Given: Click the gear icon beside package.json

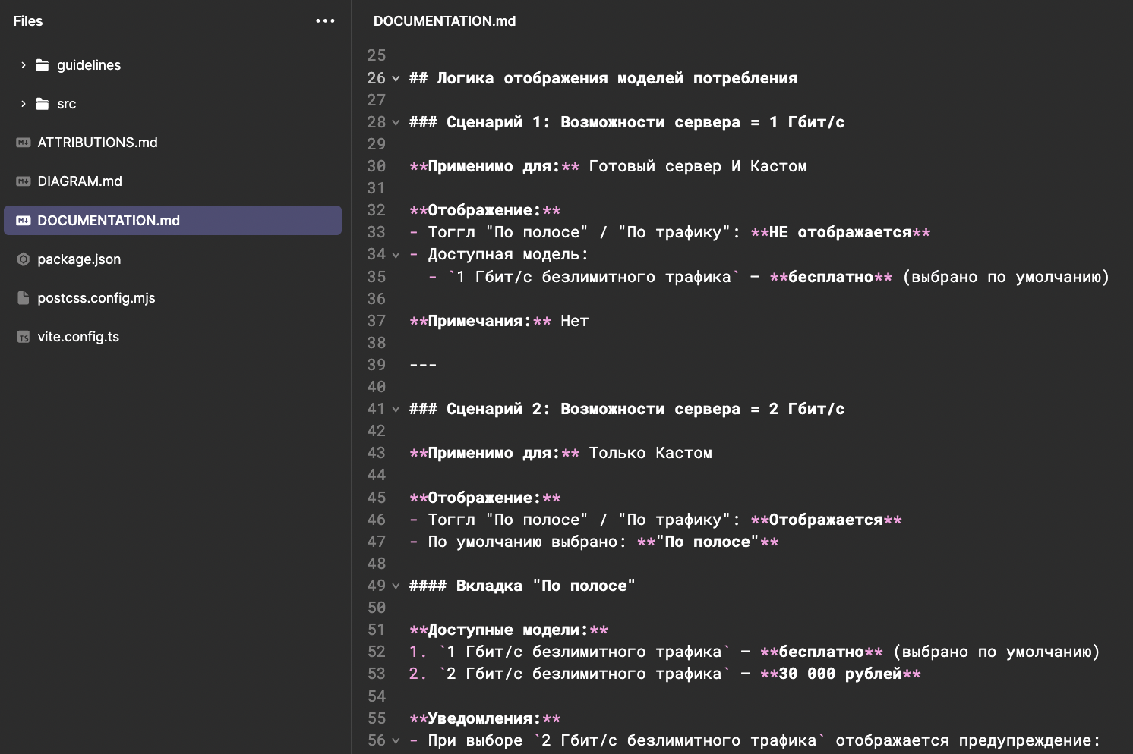Looking at the screenshot, I should click(x=21, y=259).
